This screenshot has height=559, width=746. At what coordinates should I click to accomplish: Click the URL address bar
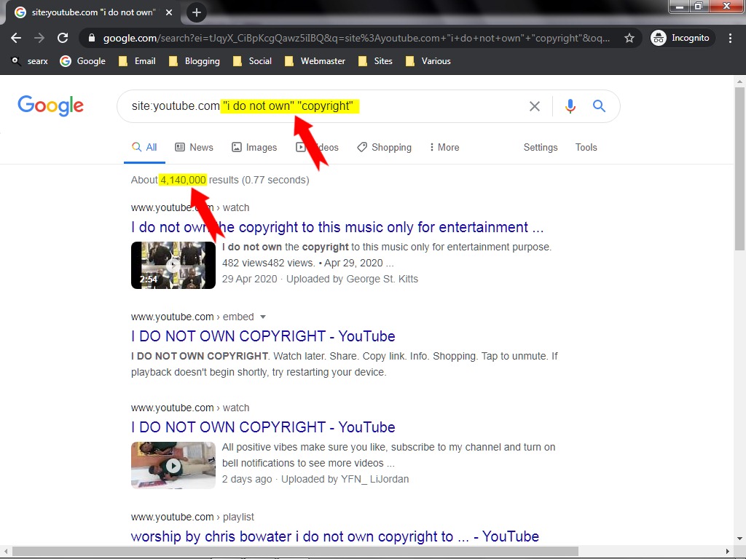[x=356, y=38]
